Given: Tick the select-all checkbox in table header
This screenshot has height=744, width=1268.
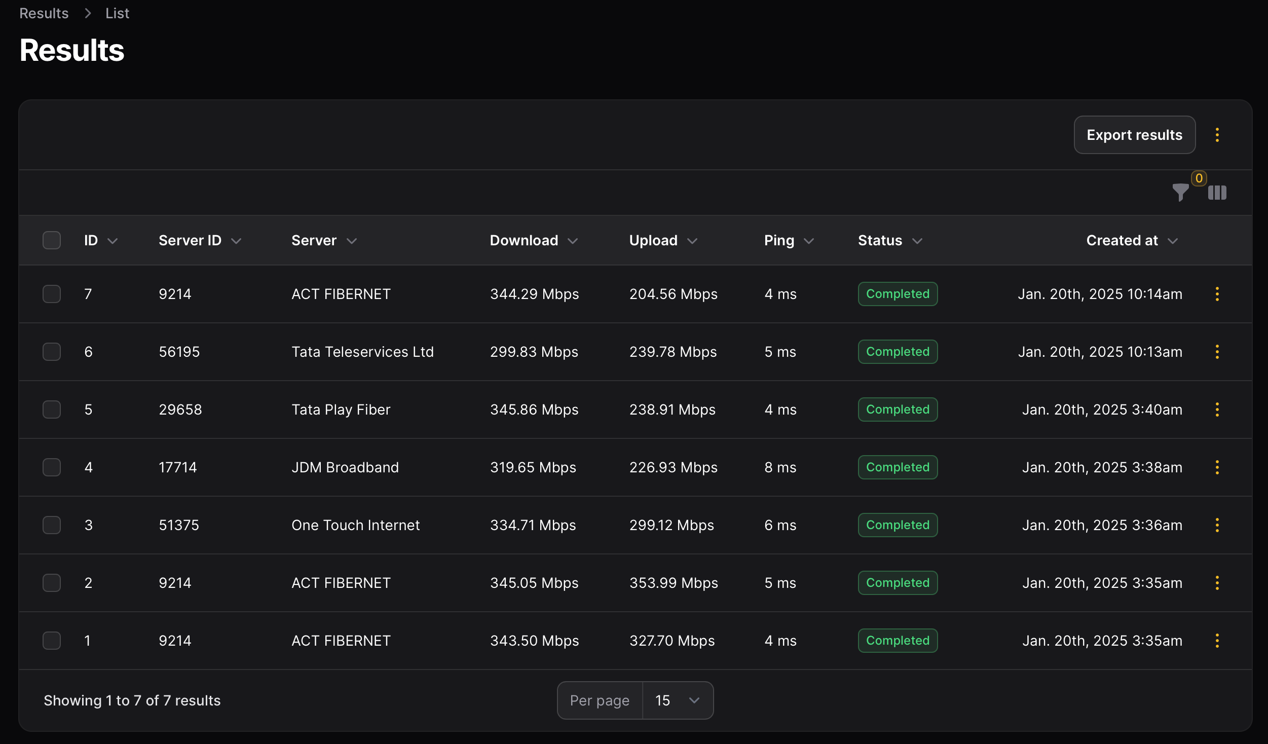Looking at the screenshot, I should (x=52, y=240).
